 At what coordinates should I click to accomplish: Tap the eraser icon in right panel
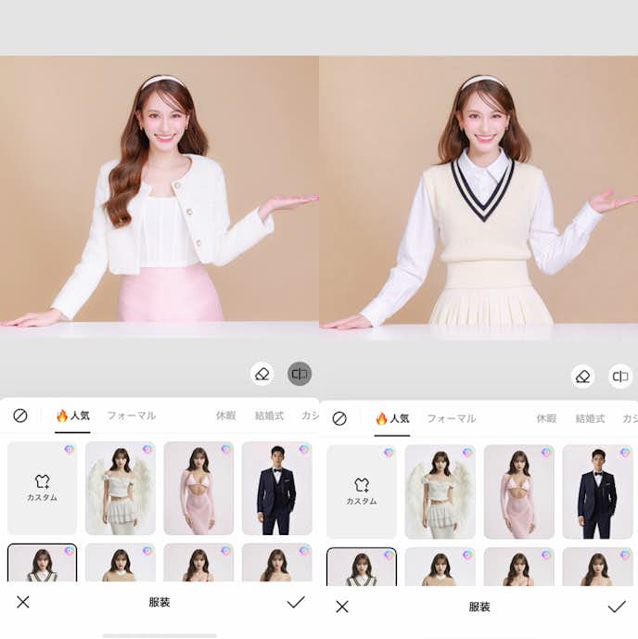coord(582,376)
